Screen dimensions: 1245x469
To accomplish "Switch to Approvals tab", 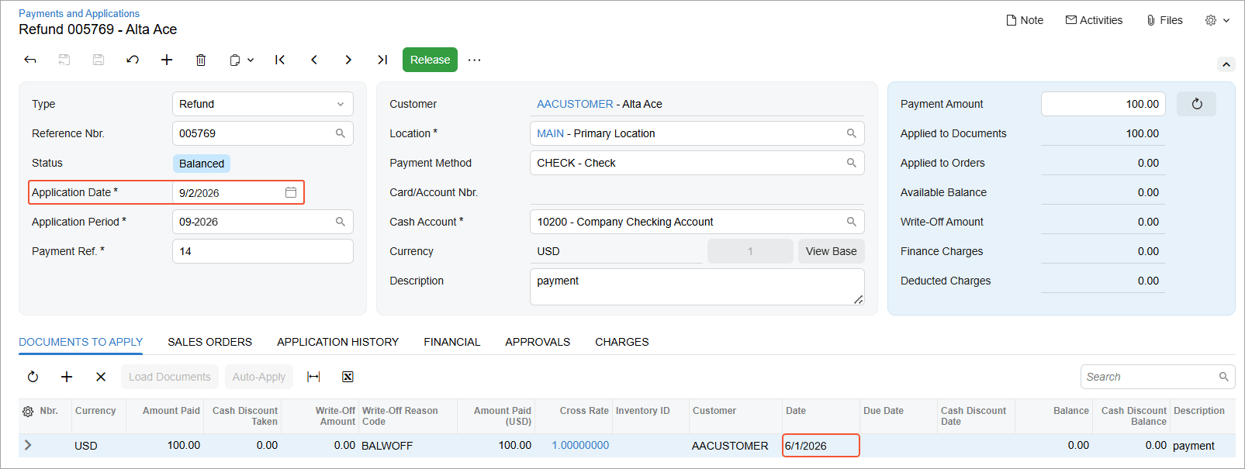I will [538, 342].
